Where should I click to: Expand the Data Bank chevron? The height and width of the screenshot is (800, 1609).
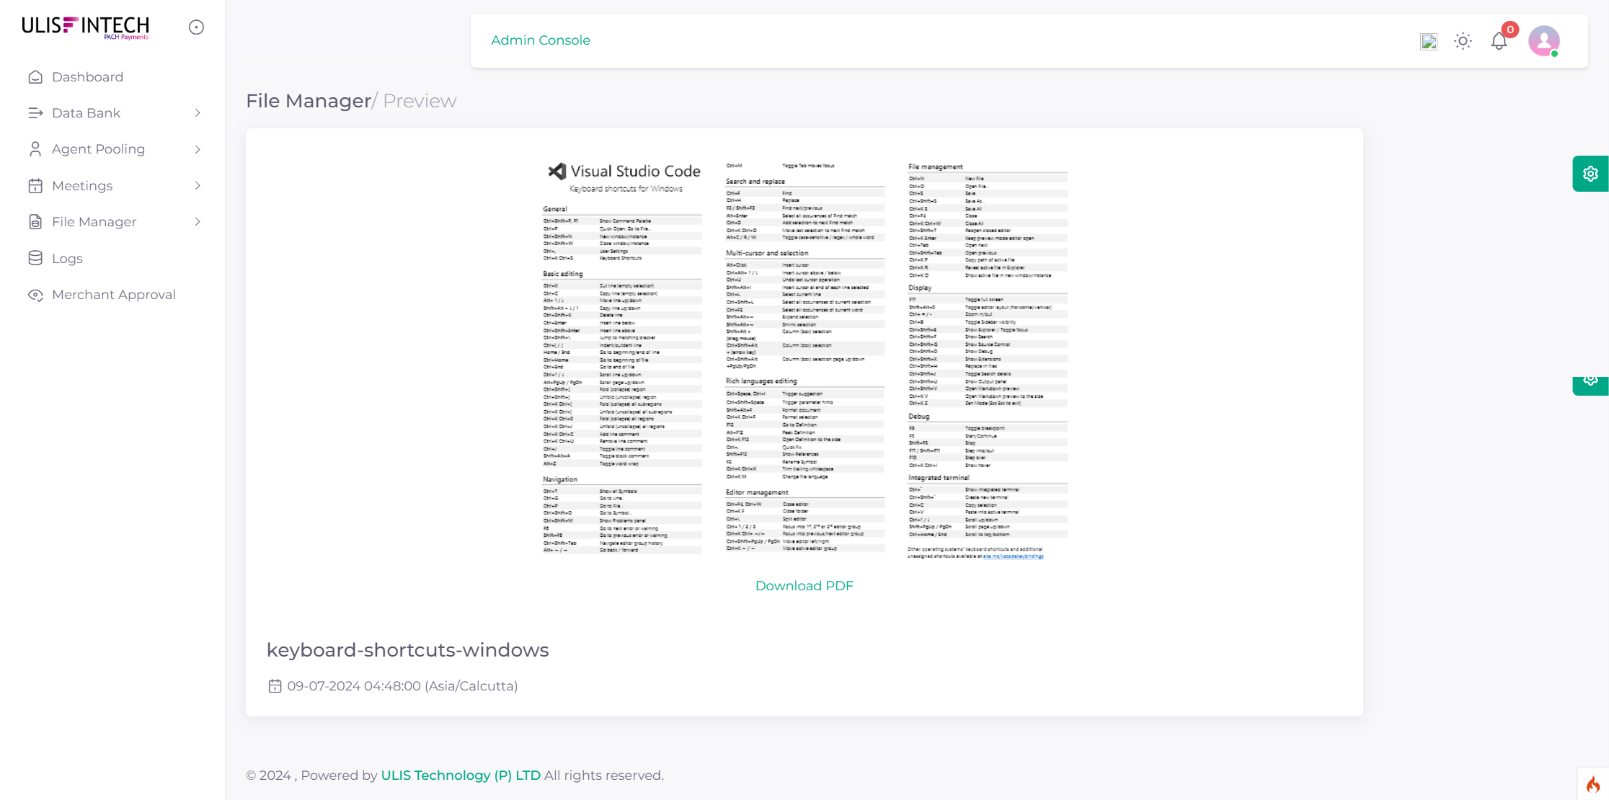click(x=198, y=113)
